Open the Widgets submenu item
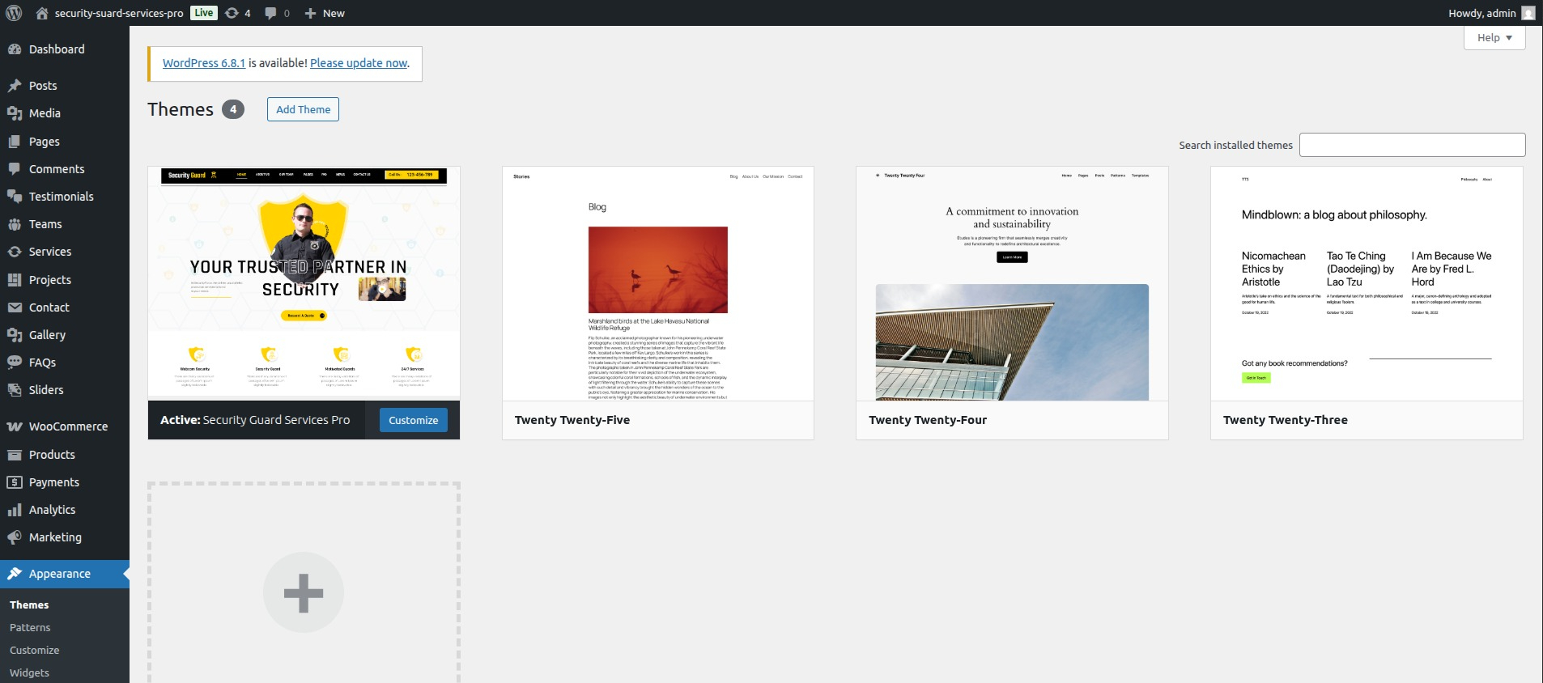The image size is (1543, 683). coord(29,672)
